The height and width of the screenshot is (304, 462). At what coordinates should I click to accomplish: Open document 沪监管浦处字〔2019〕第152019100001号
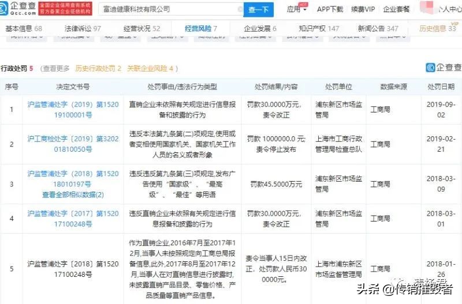click(73, 110)
